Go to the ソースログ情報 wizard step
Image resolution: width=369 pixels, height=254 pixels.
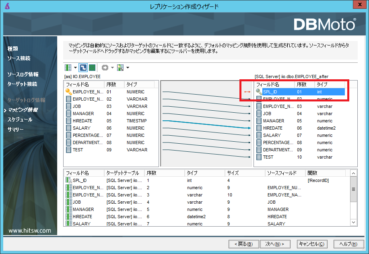23,74
